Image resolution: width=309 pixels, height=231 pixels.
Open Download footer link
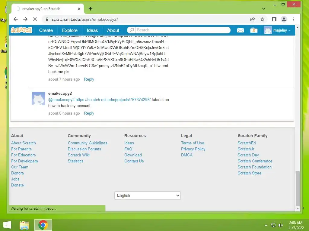133,155
